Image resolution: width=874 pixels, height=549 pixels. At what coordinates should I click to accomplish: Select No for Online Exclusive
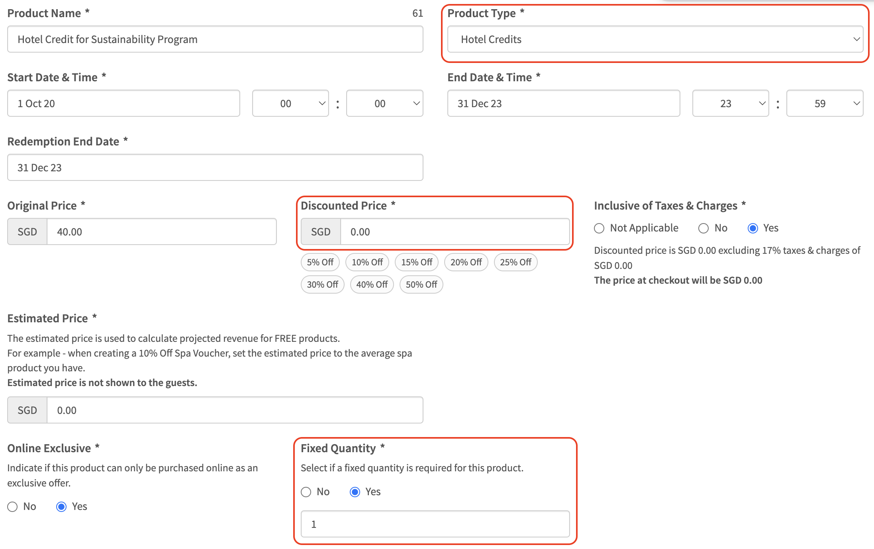pyautogui.click(x=13, y=507)
